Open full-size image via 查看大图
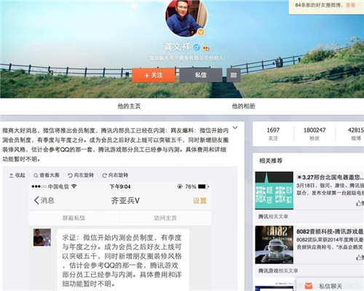364x291 pixels. [x=47, y=175]
